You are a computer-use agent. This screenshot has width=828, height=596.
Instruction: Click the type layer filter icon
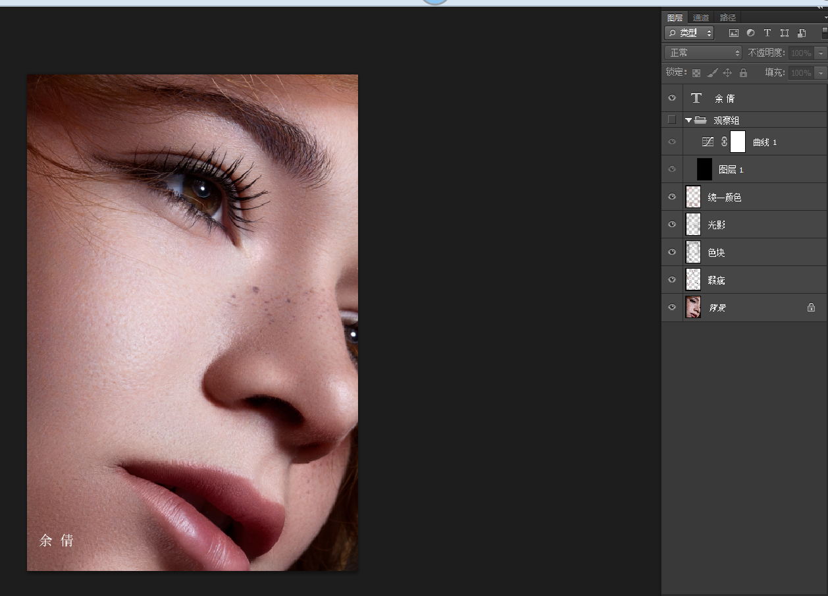click(x=767, y=33)
